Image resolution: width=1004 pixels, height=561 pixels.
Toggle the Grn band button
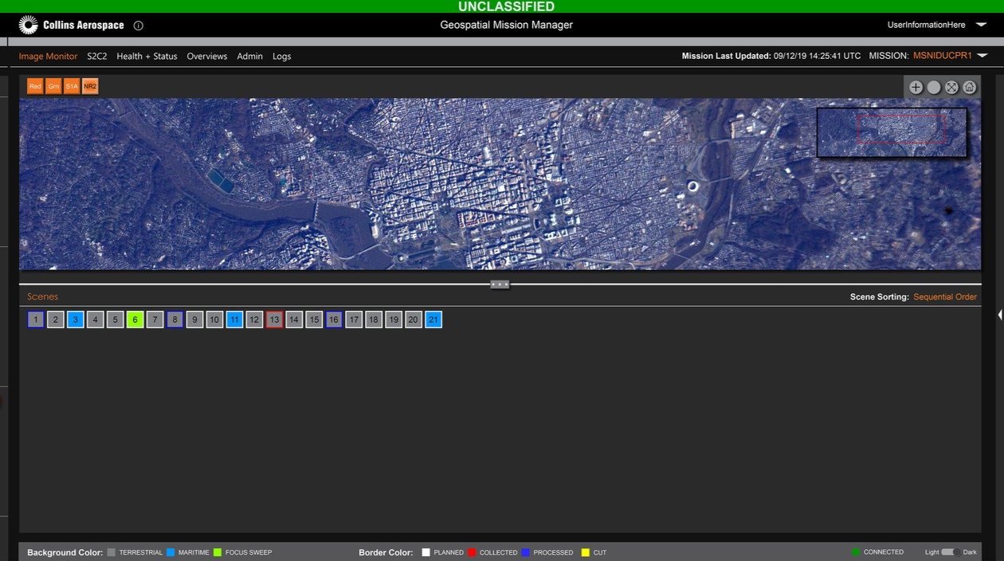tap(53, 86)
